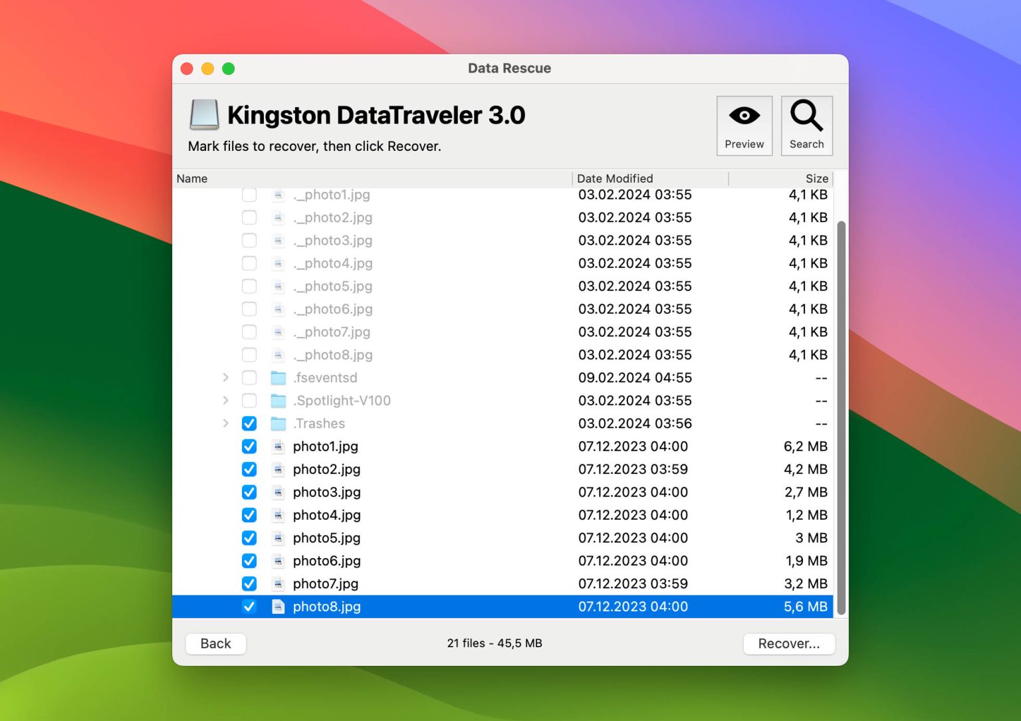Sort files by the Name column

192,178
